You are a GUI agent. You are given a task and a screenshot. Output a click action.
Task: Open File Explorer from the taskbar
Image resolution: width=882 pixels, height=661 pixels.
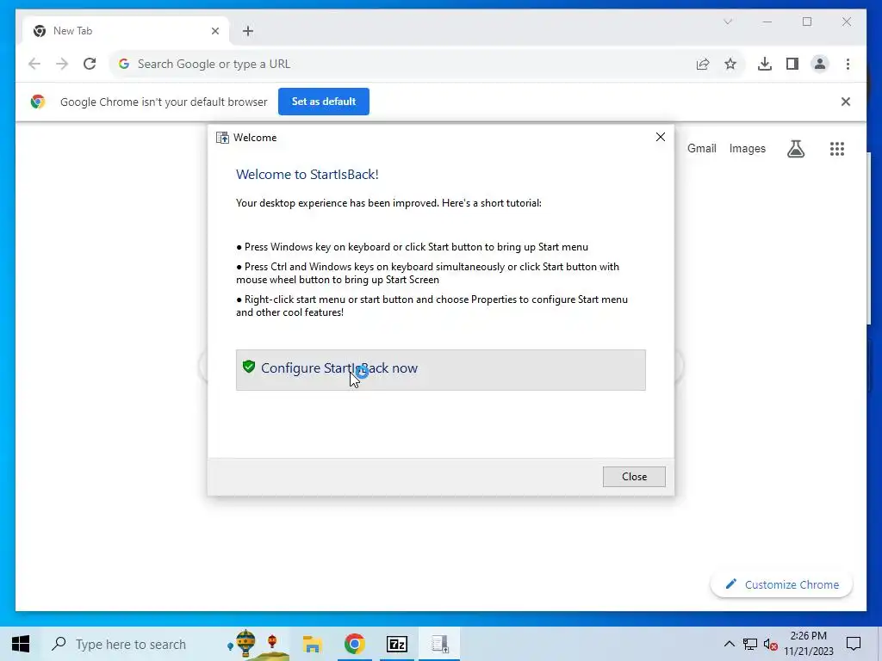(x=312, y=644)
